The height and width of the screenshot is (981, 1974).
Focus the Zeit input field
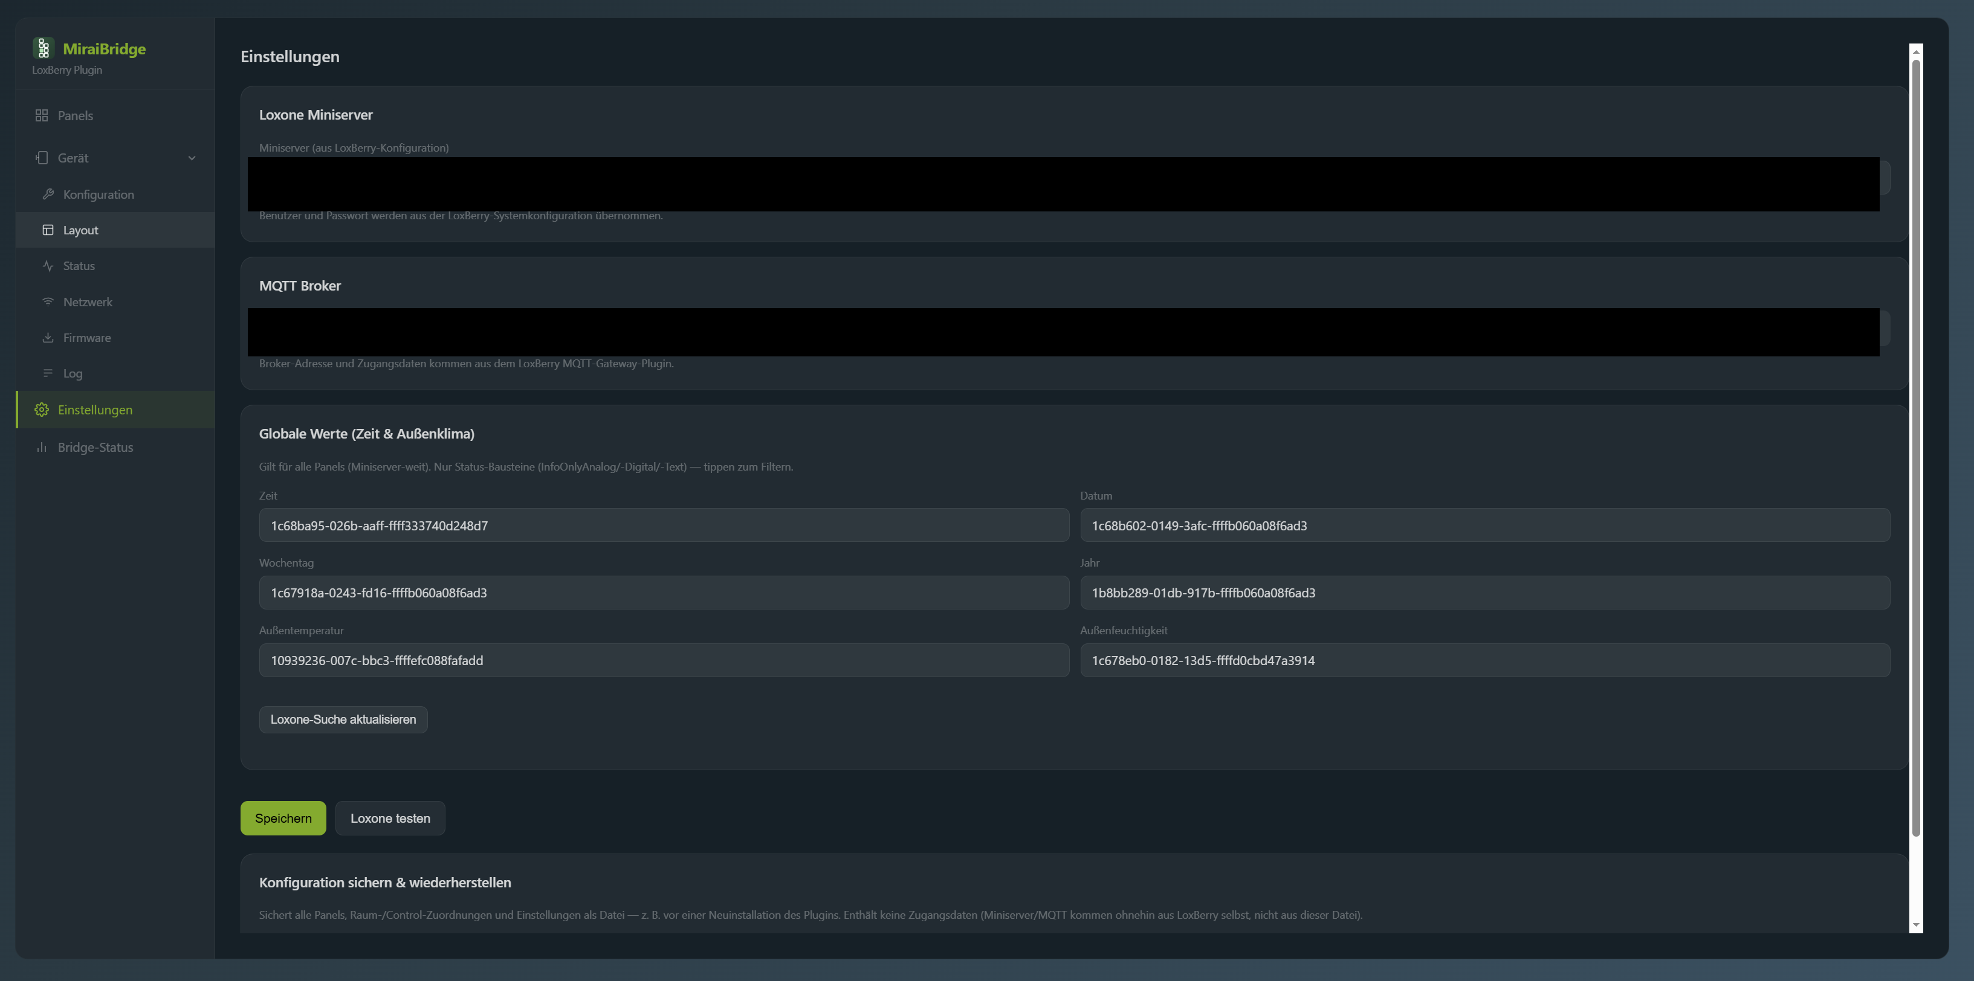click(x=664, y=526)
